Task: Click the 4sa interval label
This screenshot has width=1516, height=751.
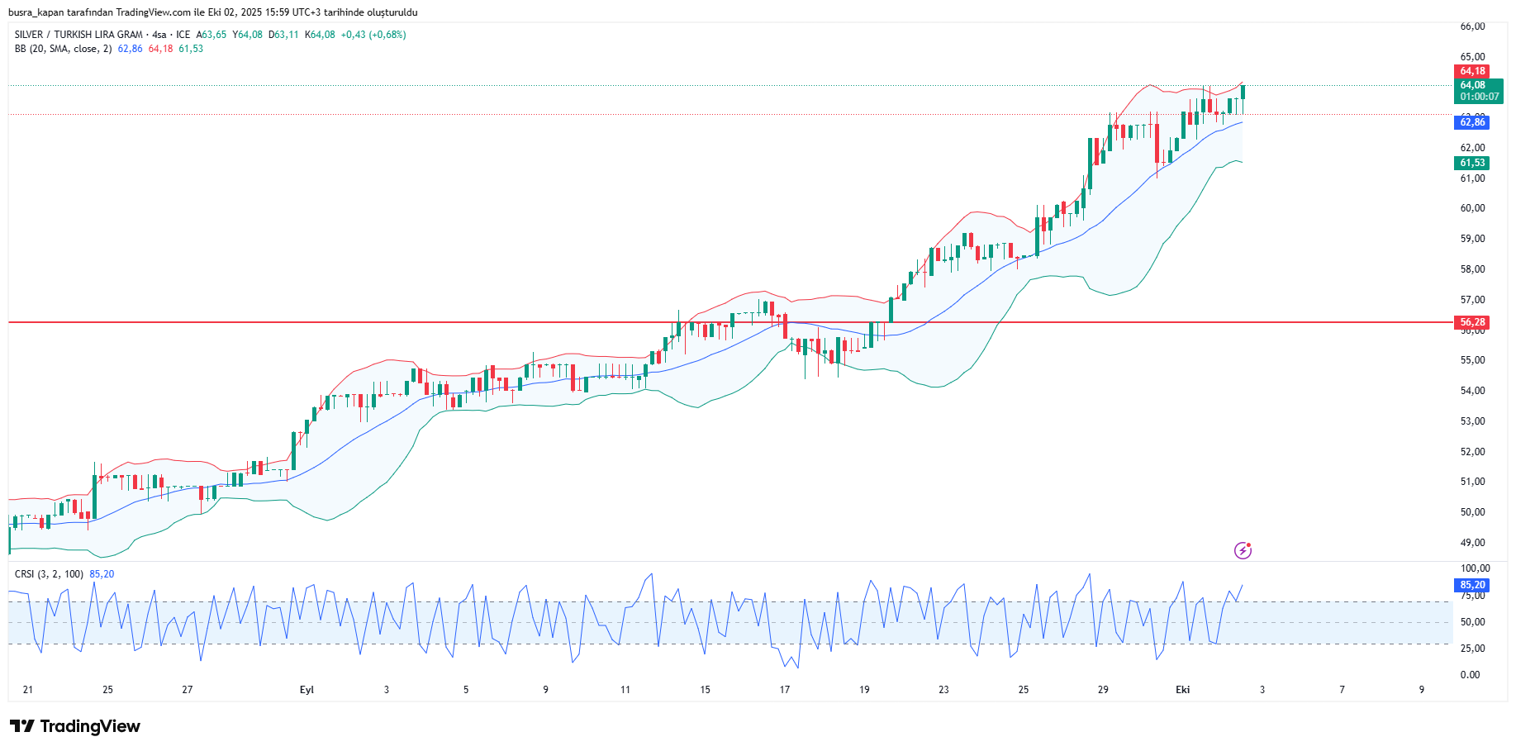Action: tap(159, 35)
